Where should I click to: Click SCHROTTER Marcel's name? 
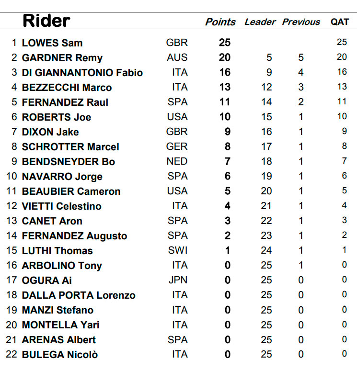pos(70,147)
